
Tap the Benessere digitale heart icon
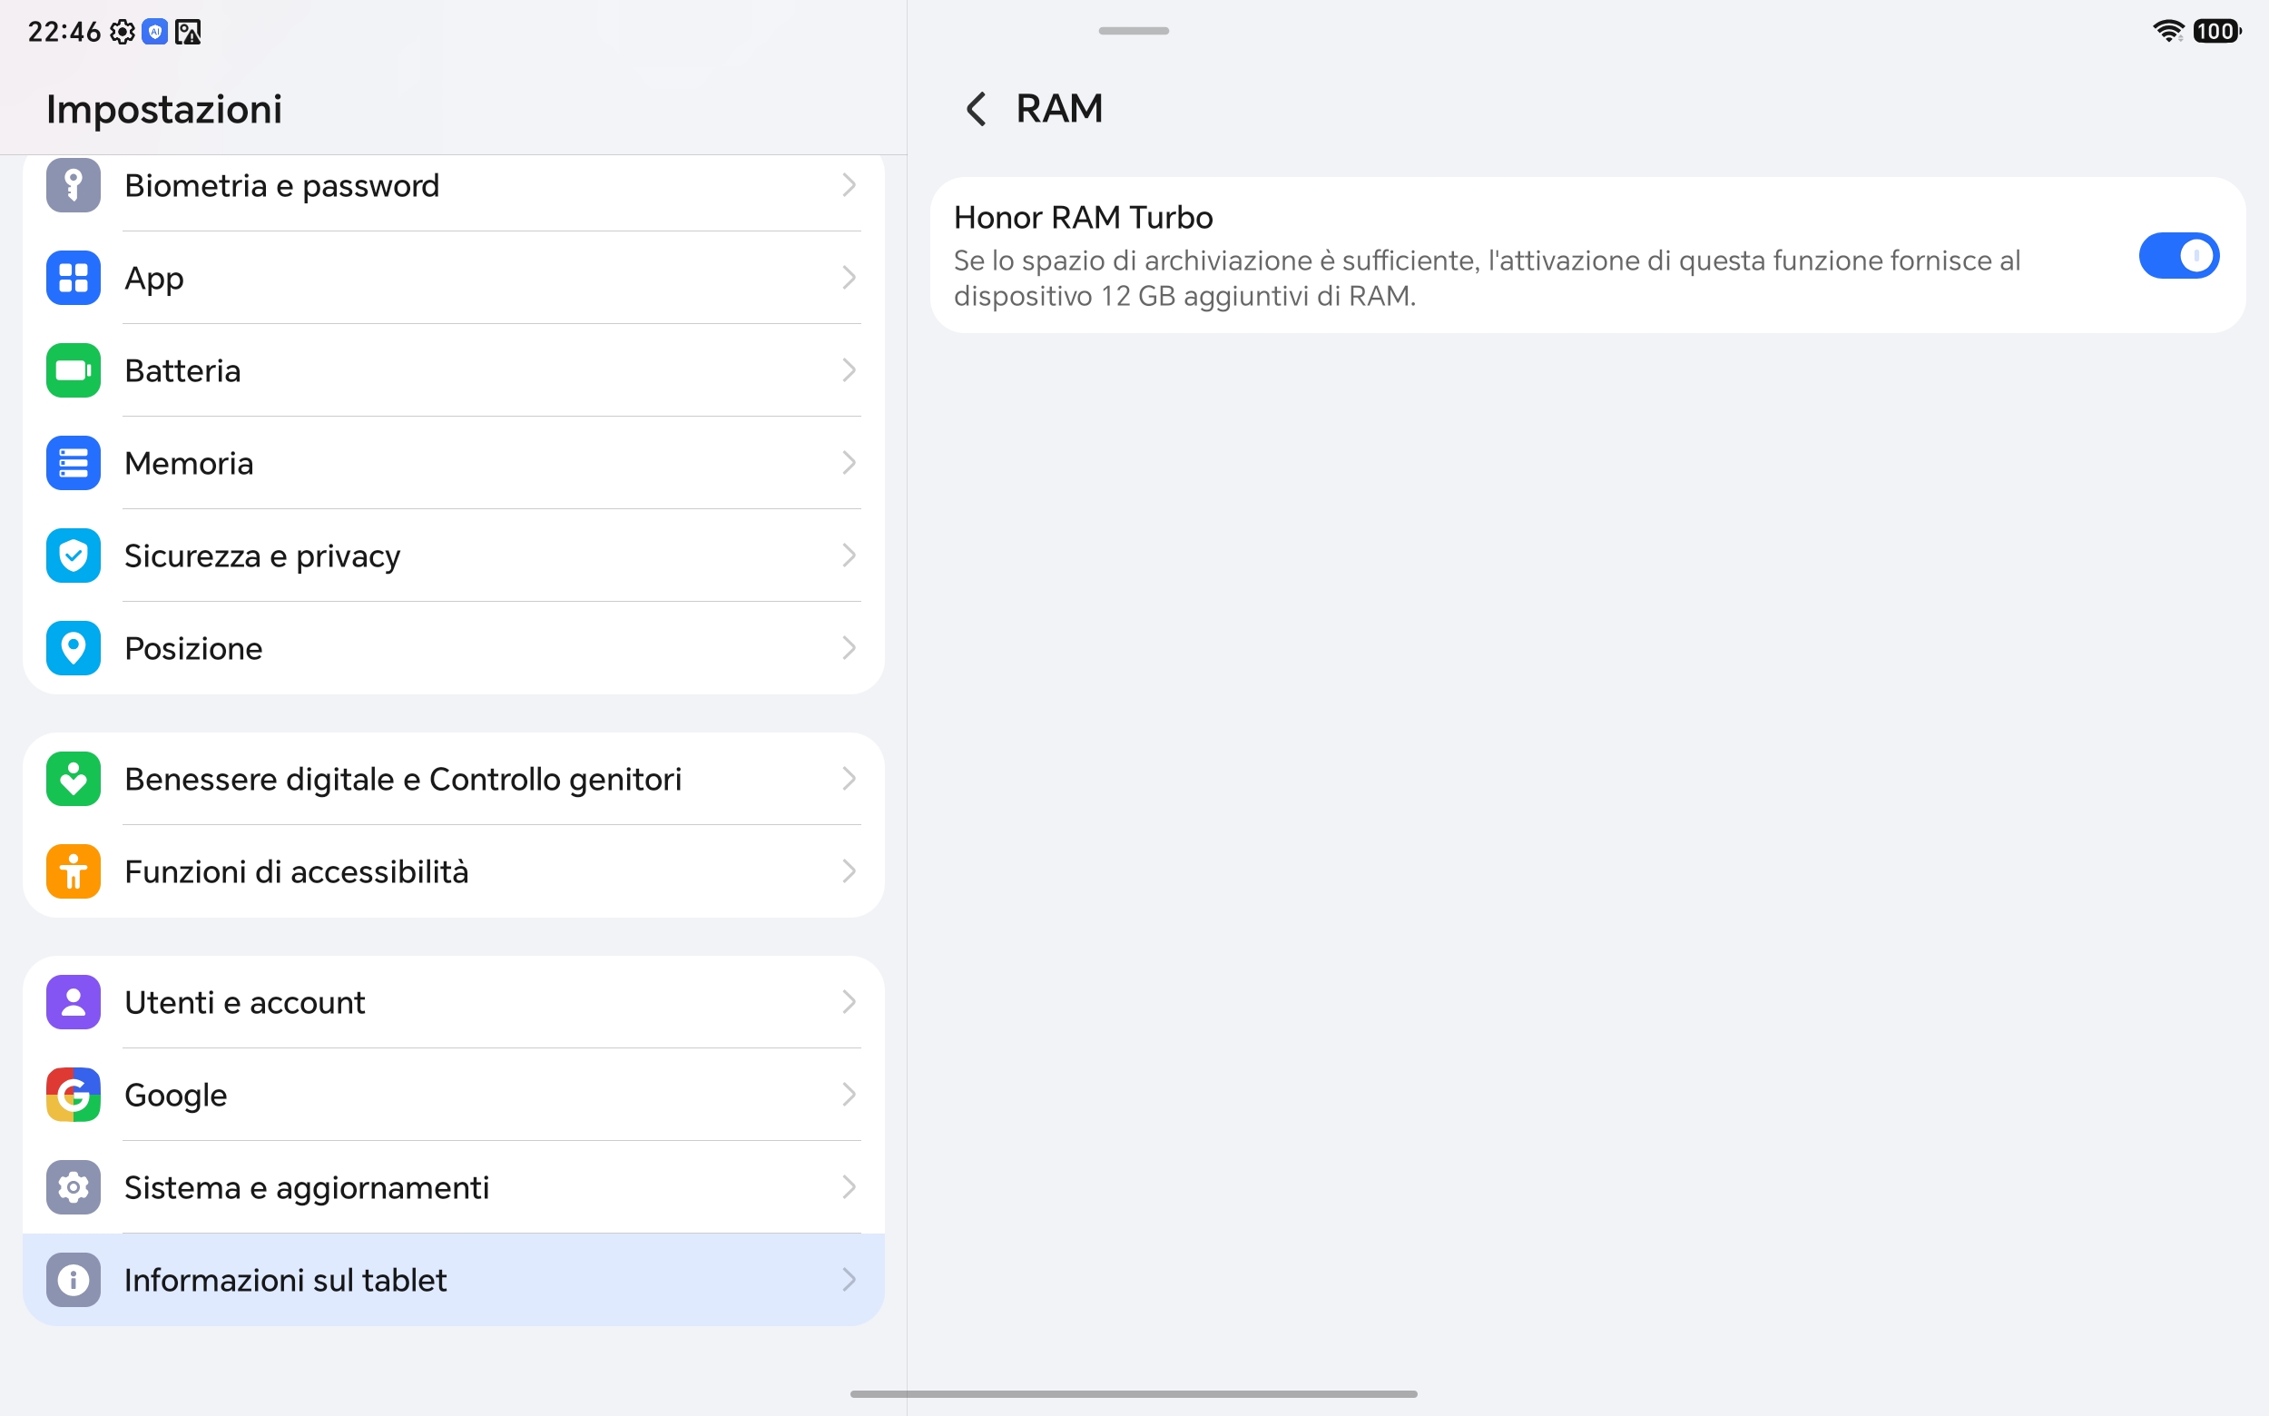[73, 779]
